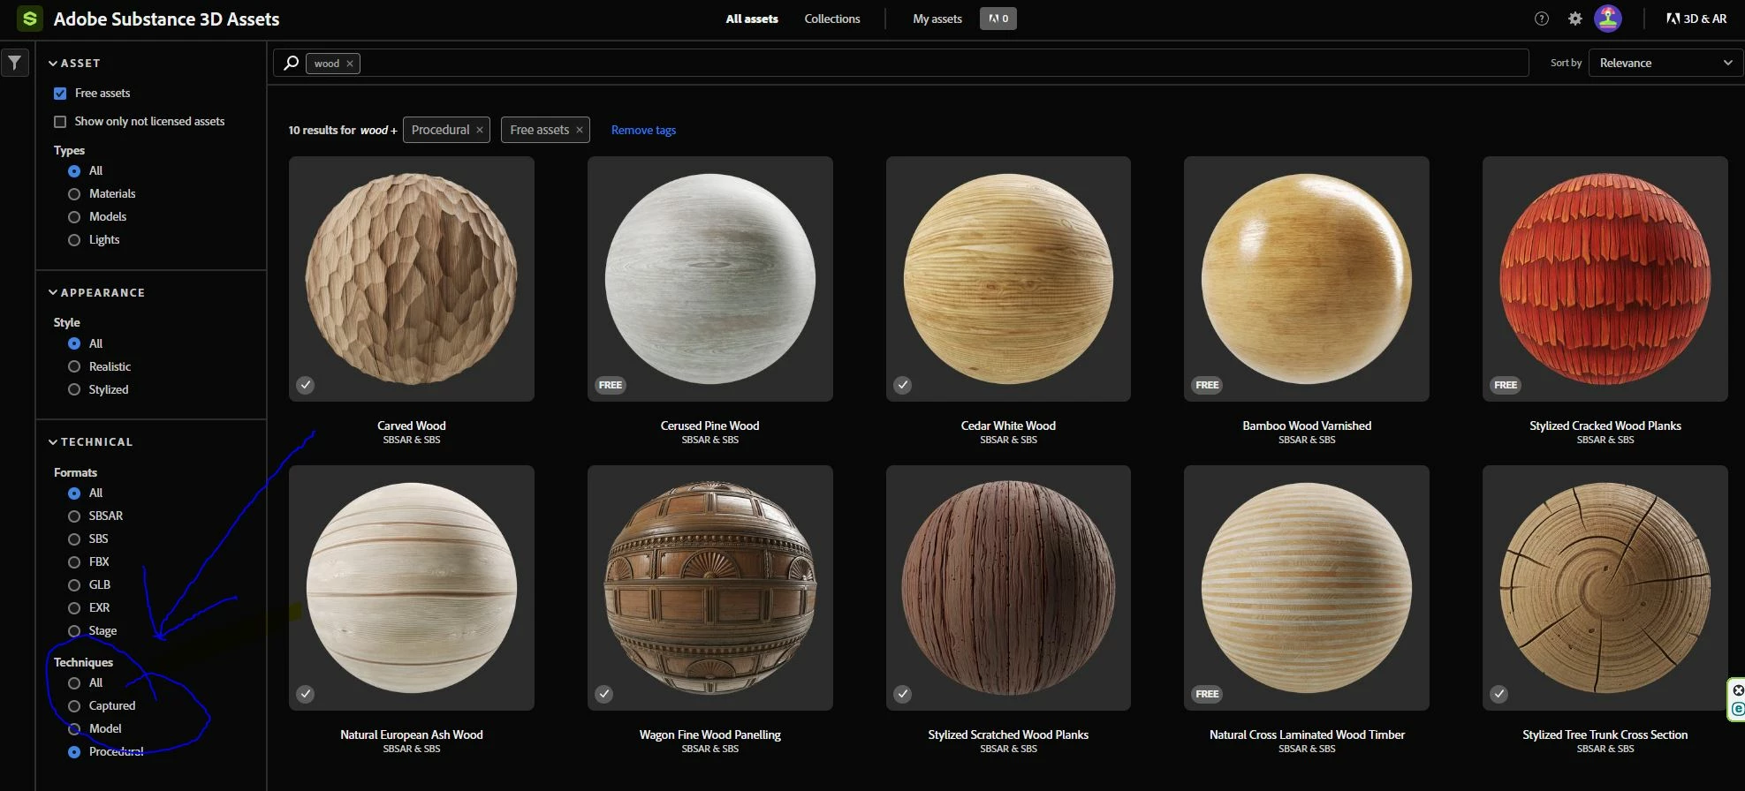
Task: Select Materials under Types
Action: click(74, 193)
